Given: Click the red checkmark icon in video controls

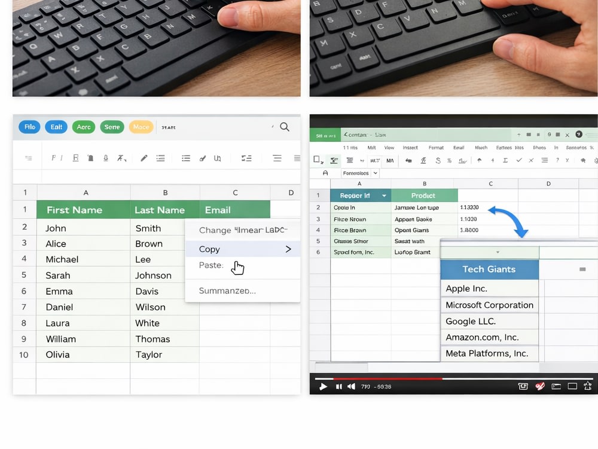Looking at the screenshot, I should point(539,386).
